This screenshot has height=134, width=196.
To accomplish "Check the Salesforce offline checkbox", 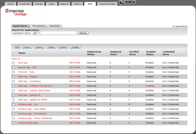I will (13, 100).
